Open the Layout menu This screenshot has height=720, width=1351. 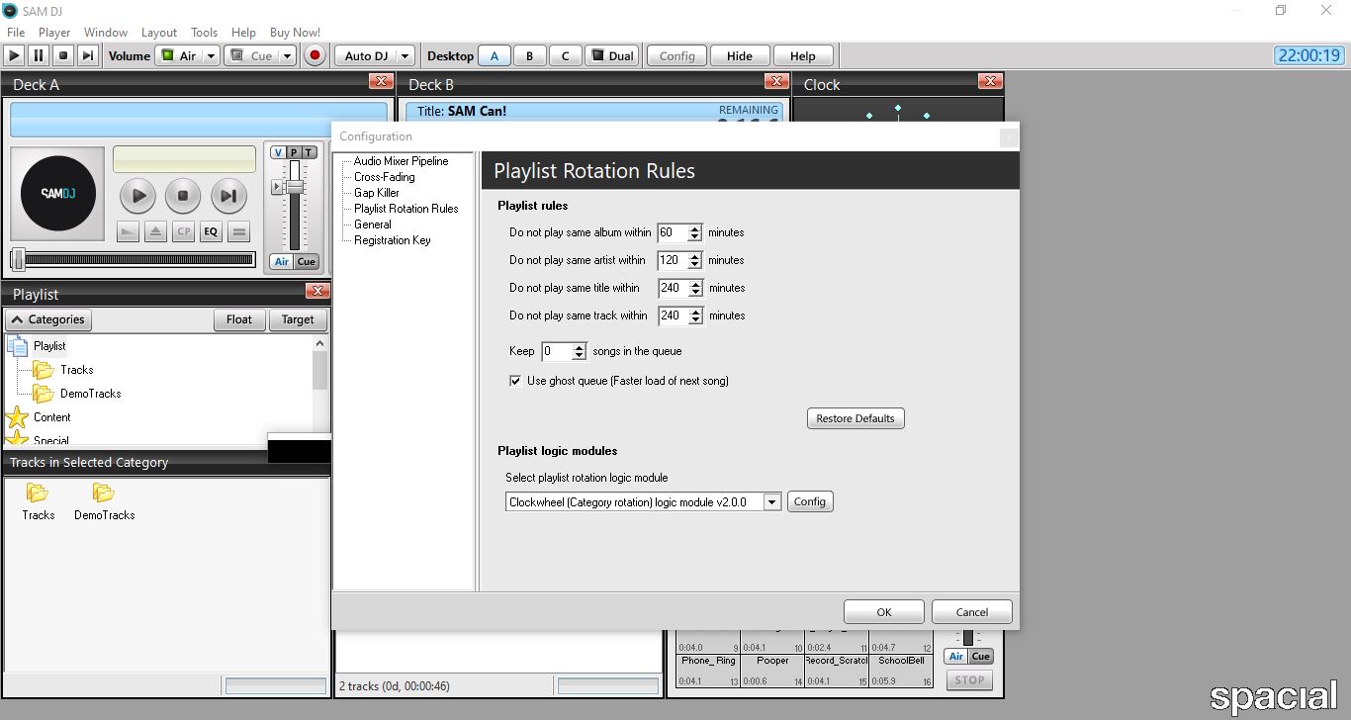click(x=159, y=33)
